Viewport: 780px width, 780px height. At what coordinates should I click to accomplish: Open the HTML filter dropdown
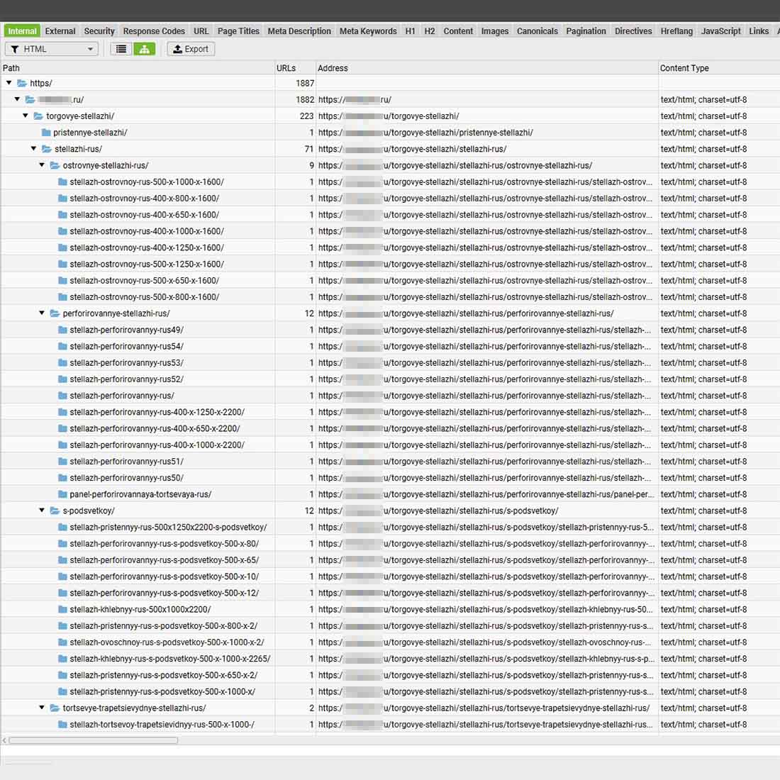point(52,49)
